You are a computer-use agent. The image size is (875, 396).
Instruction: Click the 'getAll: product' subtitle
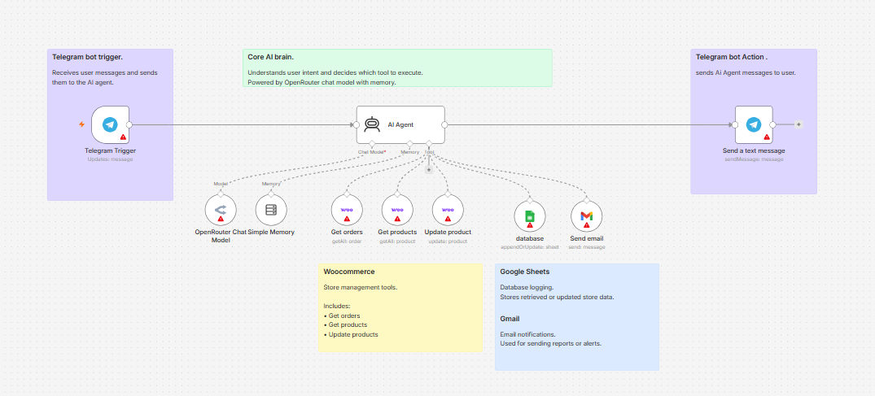click(x=397, y=242)
